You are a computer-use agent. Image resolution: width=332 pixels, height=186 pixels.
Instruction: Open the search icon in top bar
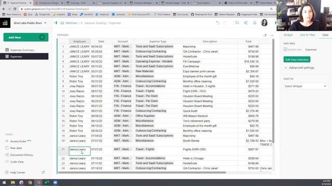point(237,23)
